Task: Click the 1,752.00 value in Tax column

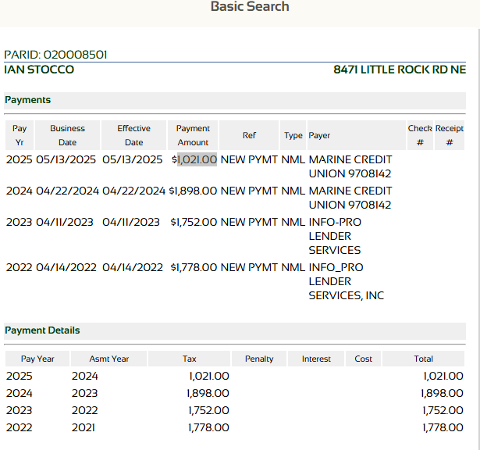Action: [x=208, y=410]
